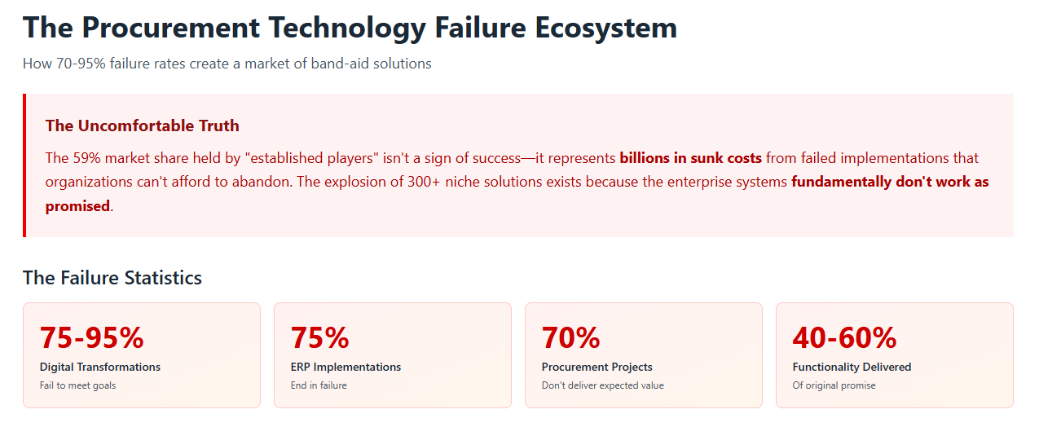Image resolution: width=1039 pixels, height=427 pixels.
Task: Click the red left border of the callout box
Action: pyautogui.click(x=24, y=165)
